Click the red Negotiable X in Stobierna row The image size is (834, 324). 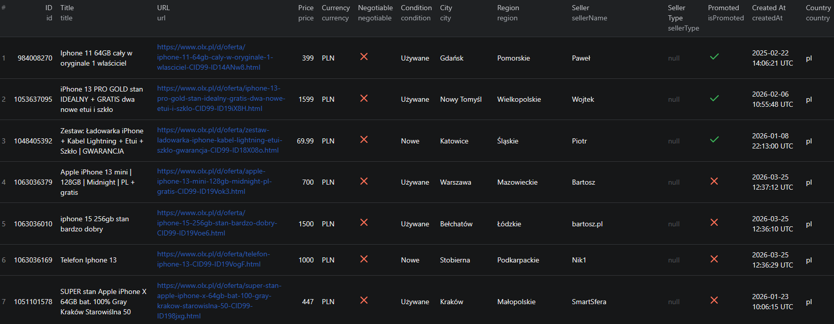click(x=364, y=259)
